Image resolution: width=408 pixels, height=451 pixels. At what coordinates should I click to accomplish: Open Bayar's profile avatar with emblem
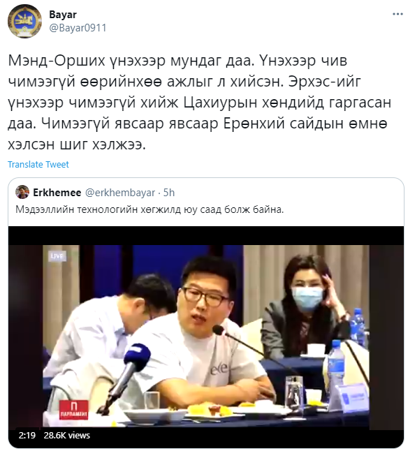(24, 21)
